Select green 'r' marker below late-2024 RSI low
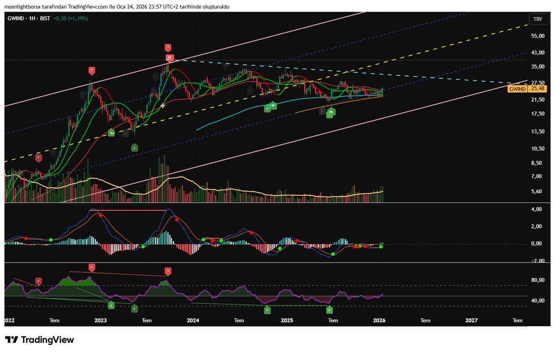This screenshot has width=555, height=353. click(267, 310)
